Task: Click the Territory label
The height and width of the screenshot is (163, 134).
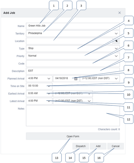Action: click(20, 34)
